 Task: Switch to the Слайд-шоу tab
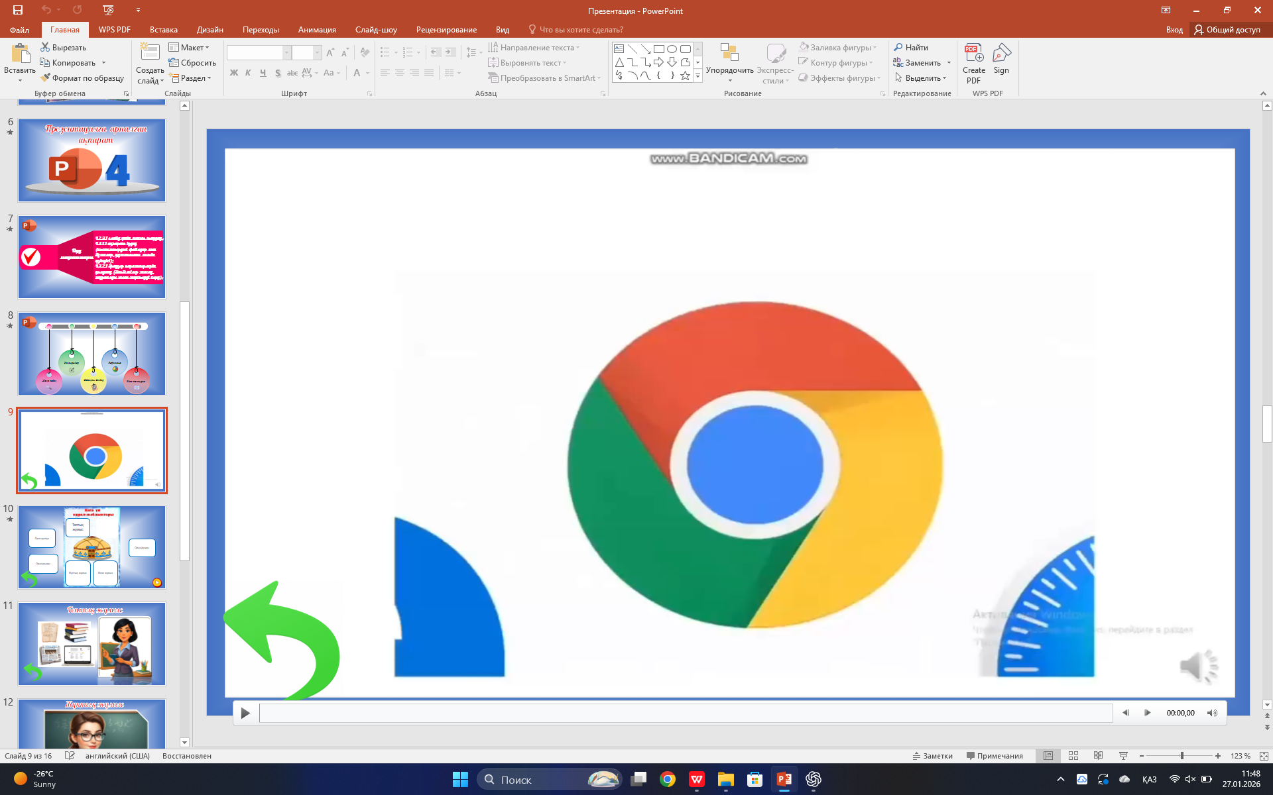click(x=376, y=30)
